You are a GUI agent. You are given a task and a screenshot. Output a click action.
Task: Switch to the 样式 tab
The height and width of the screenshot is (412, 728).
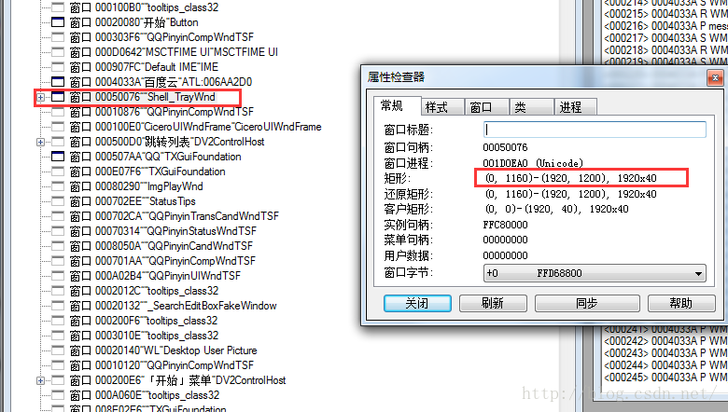click(442, 107)
